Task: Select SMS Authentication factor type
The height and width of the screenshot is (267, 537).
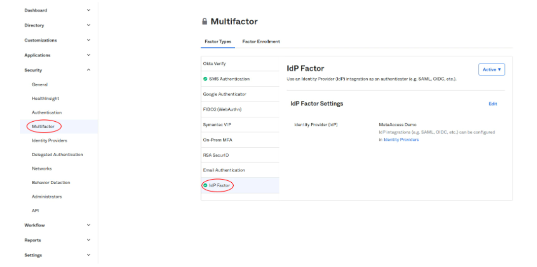Action: click(240, 79)
